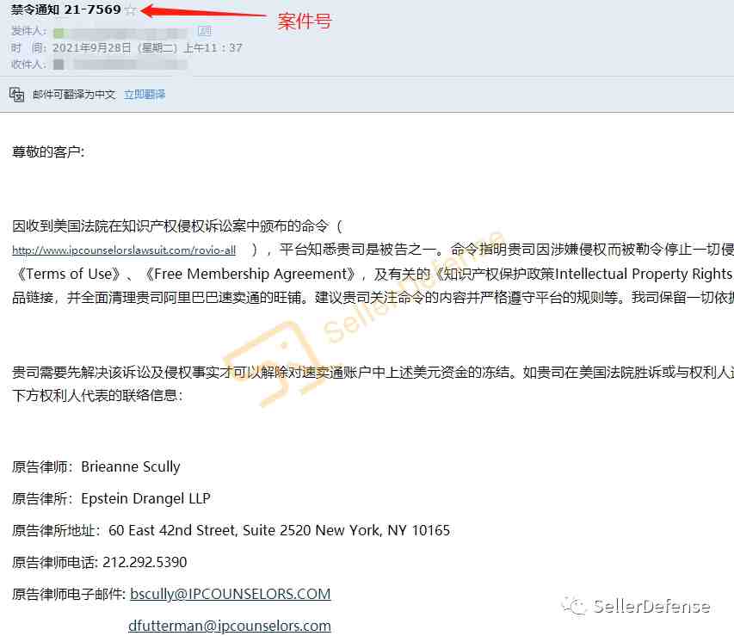Click the SellerDefense watermark text
The width and height of the screenshot is (734, 636).
[x=651, y=606]
